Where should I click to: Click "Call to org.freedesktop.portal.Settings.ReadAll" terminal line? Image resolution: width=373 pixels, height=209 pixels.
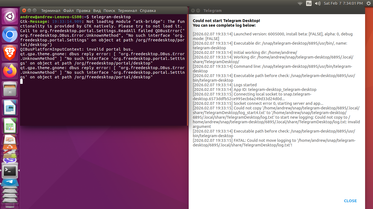[x=102, y=38]
